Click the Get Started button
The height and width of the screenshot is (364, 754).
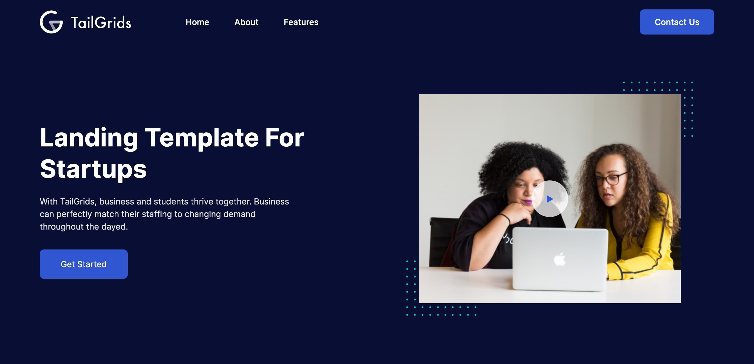pos(84,264)
